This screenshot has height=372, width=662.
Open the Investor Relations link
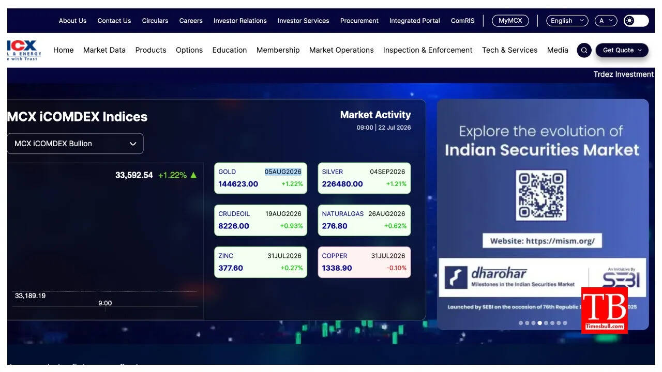tap(240, 21)
